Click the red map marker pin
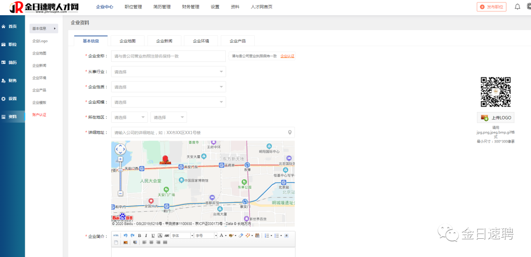 [x=165, y=160]
